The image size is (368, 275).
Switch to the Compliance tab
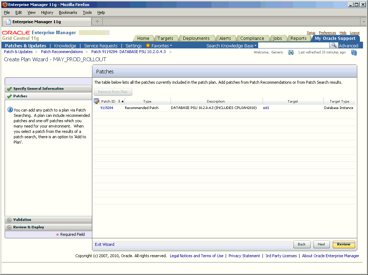coord(252,38)
